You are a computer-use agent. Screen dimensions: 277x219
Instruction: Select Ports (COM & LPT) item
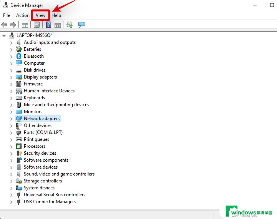pyautogui.click(x=43, y=132)
